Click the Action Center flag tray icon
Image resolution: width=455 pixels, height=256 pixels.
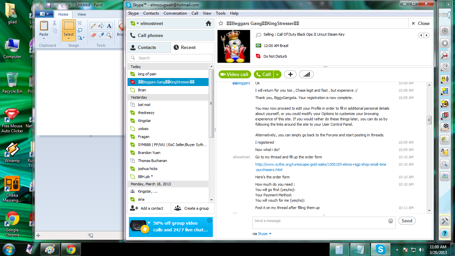406,249
